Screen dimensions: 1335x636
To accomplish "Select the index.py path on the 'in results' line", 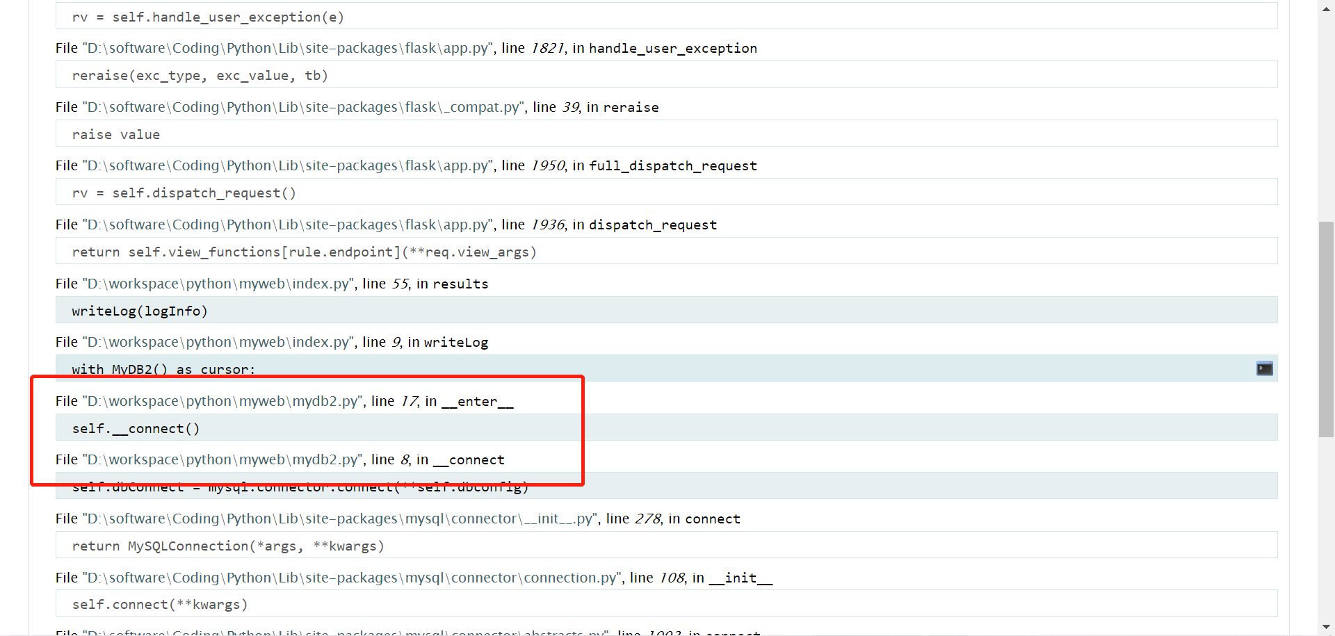I will pos(218,284).
